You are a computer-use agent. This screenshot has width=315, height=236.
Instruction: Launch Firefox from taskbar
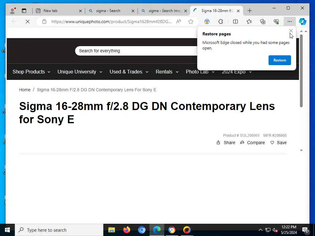point(126,230)
